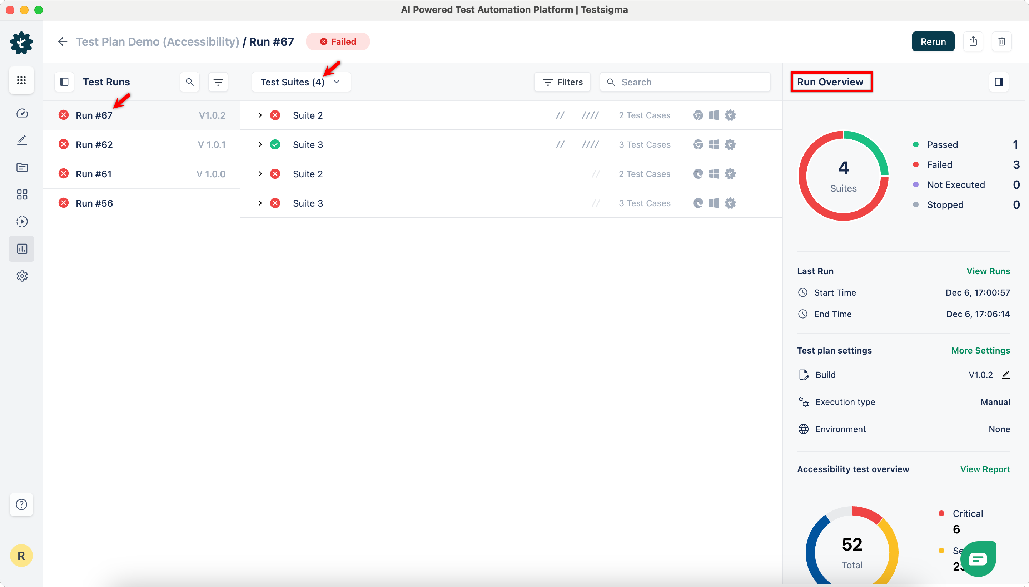Click the back arrow beside Test Plan Demo
This screenshot has height=587, width=1029.
63,41
